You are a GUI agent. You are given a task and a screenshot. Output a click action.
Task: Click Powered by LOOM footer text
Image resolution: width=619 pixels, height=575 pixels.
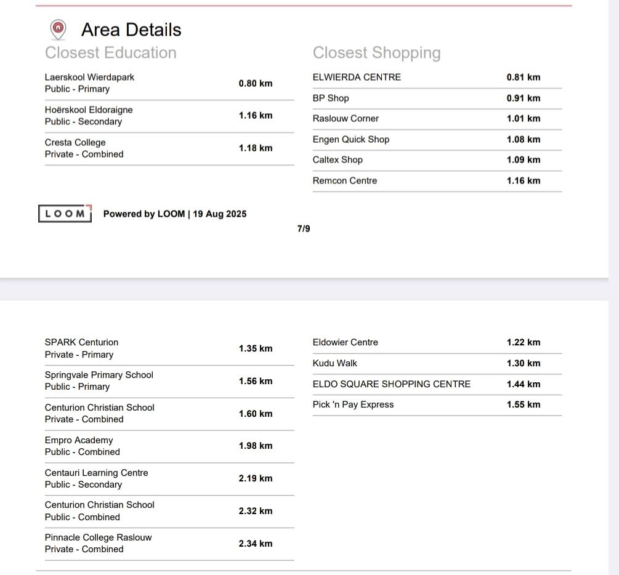coord(175,214)
